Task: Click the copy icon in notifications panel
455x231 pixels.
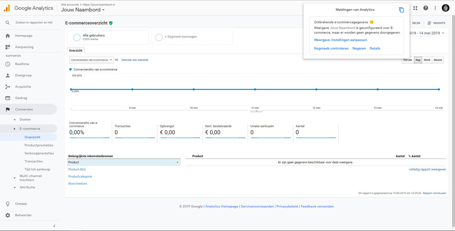Action: pyautogui.click(x=402, y=10)
